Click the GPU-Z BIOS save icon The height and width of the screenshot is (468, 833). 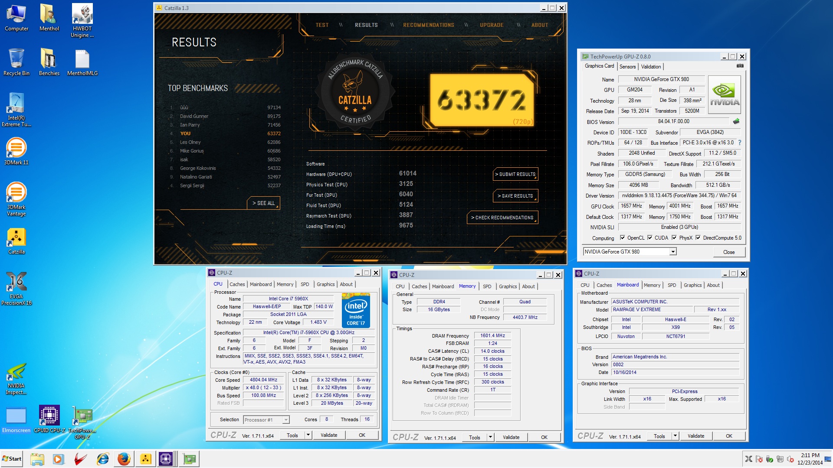pyautogui.click(x=736, y=121)
